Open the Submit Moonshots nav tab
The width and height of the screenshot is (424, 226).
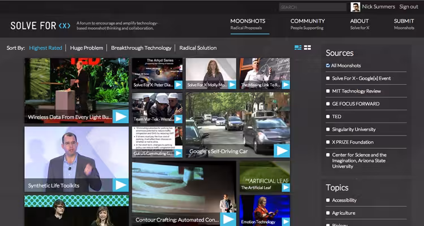point(404,24)
